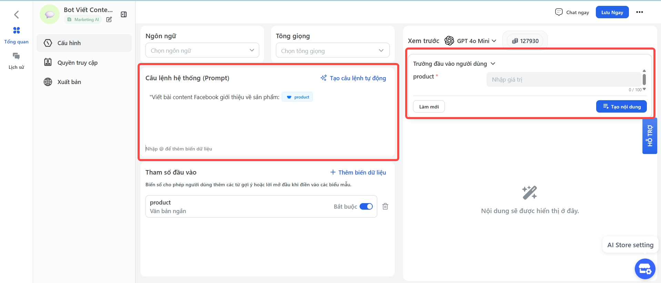Delete the product variable with trash icon
Viewport: 661px width, 283px height.
(385, 206)
